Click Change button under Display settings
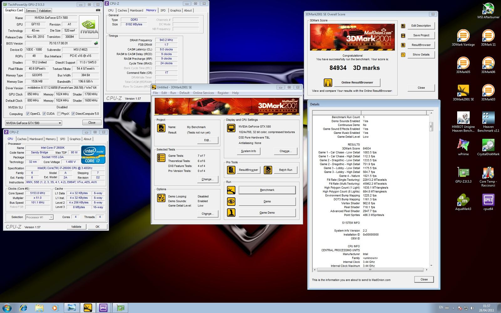 (285, 151)
